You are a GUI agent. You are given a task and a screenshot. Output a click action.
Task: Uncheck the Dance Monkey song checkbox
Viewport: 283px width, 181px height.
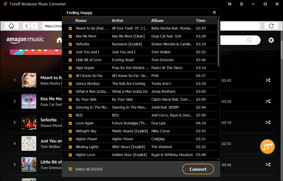point(71,84)
